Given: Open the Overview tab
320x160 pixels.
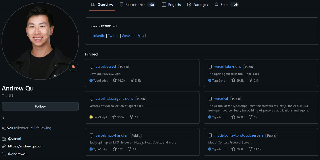Looking at the screenshot, I should click(x=102, y=5).
